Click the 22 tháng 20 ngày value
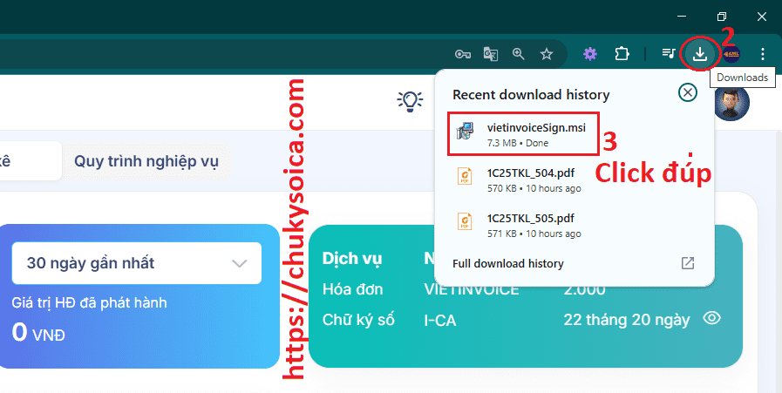782x393 pixels. 627,320
